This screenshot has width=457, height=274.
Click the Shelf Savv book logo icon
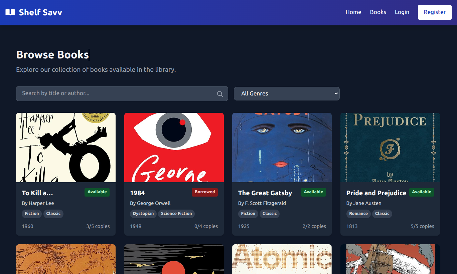coord(10,12)
